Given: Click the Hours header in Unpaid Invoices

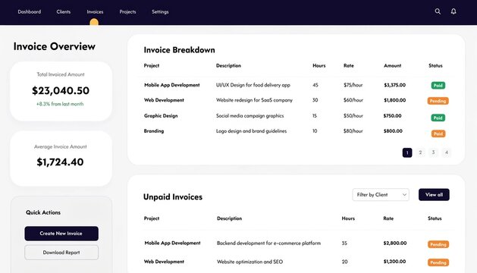Looking at the screenshot, I should click(x=348, y=218).
